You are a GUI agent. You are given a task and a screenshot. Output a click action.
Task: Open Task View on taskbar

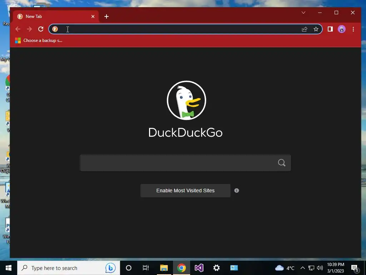pyautogui.click(x=146, y=268)
